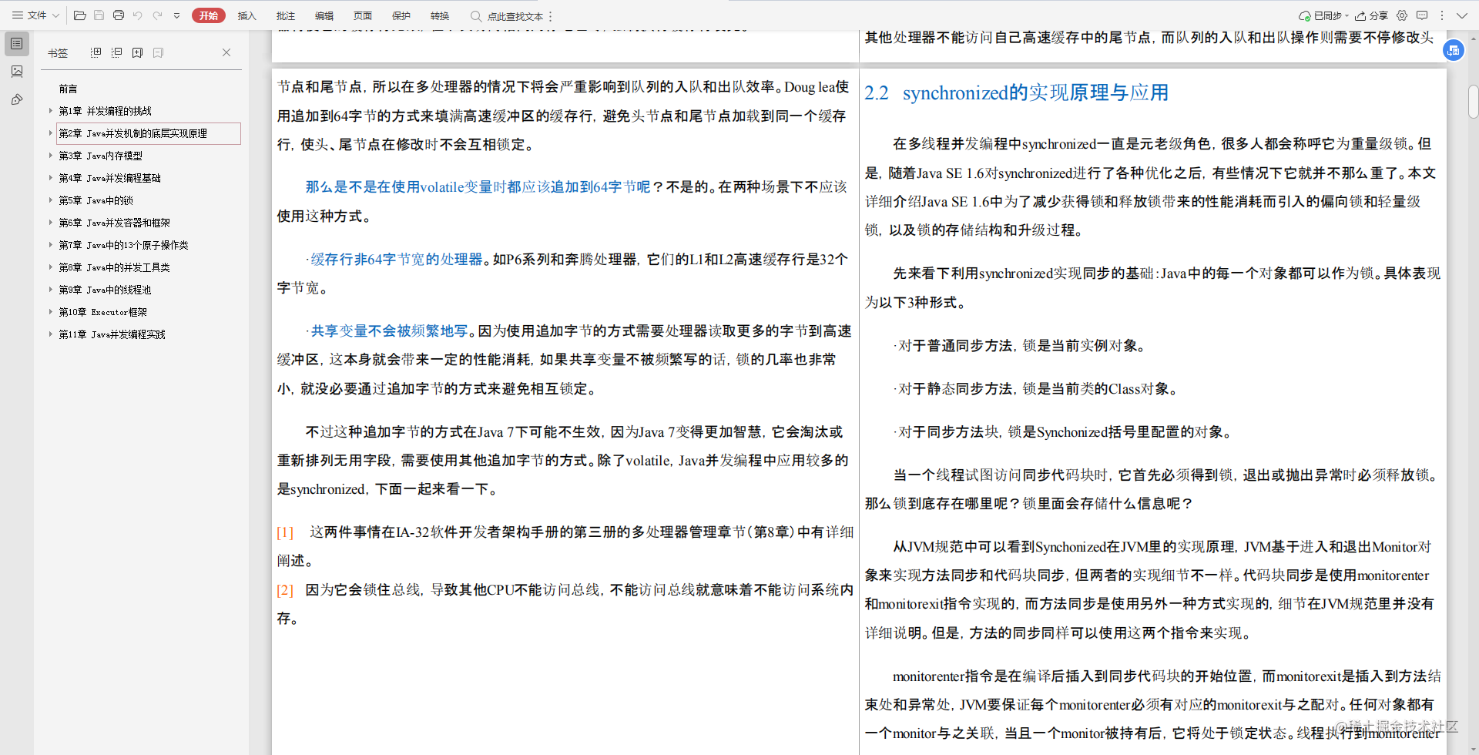1479x755 pixels.
Task: Expand the 第2章 Java并发机制的底层实现原理 bookmark
Action: pyautogui.click(x=51, y=133)
